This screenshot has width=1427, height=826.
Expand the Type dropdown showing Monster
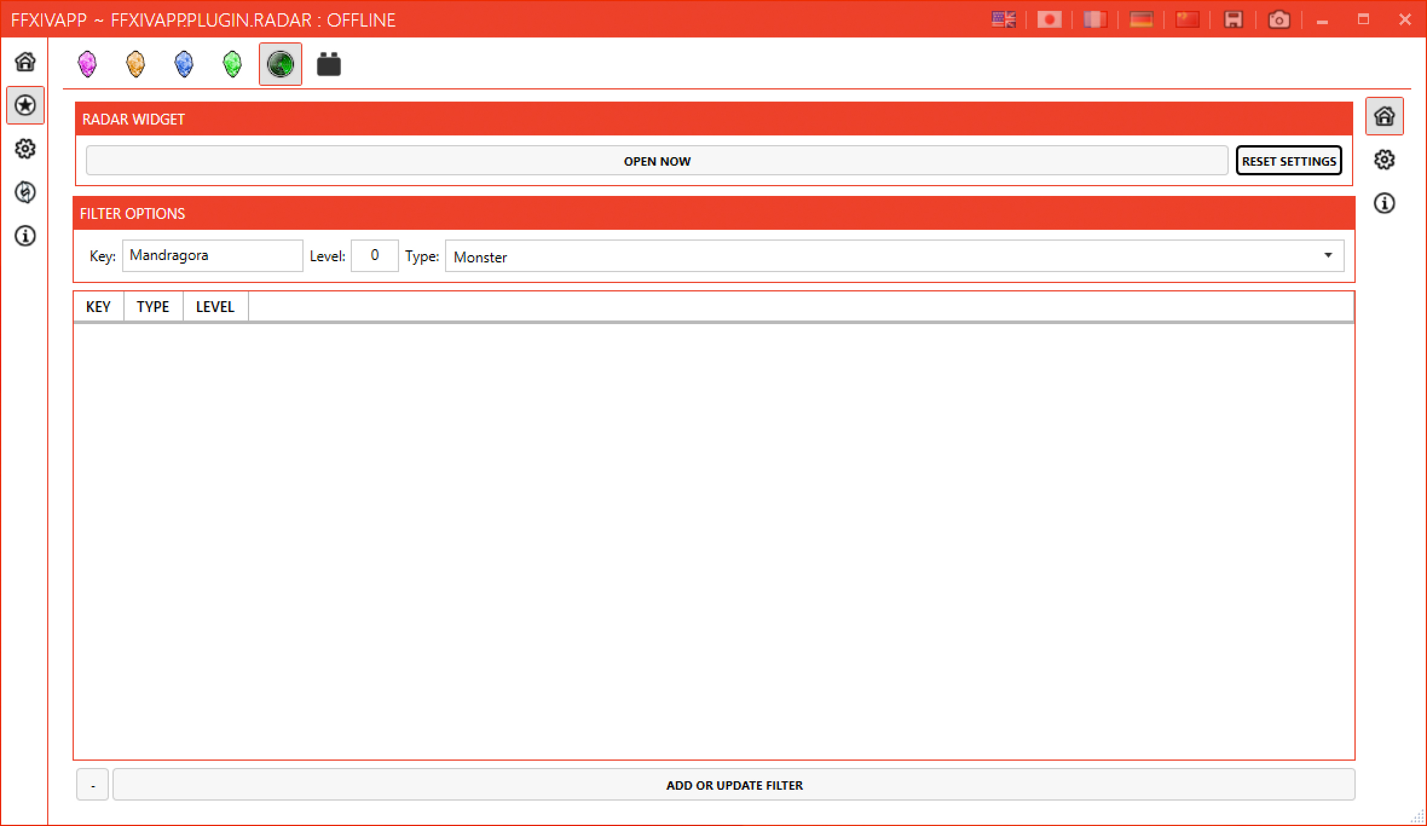tap(895, 256)
